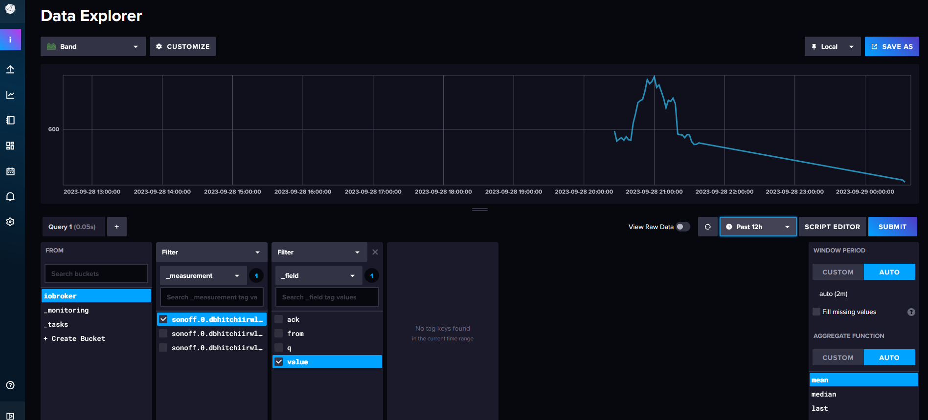This screenshot has width=928, height=420.
Task: Check the second sonoff.0.dbhitchiirwl measurement
Action: (x=163, y=334)
